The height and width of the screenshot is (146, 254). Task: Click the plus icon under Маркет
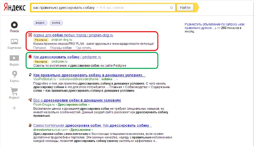tap(14, 108)
